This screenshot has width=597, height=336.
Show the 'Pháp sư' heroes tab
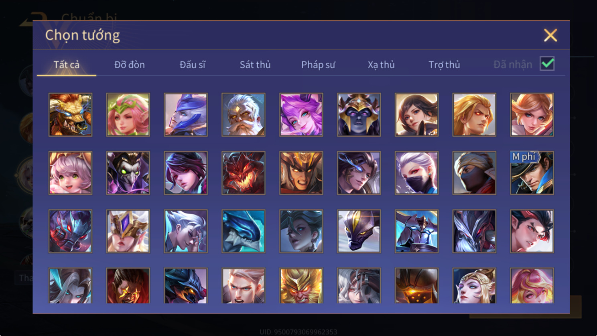pyautogui.click(x=318, y=65)
